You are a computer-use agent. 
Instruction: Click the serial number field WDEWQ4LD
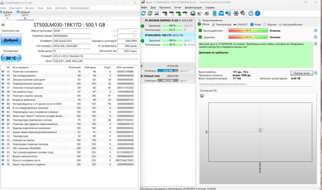tap(71, 36)
